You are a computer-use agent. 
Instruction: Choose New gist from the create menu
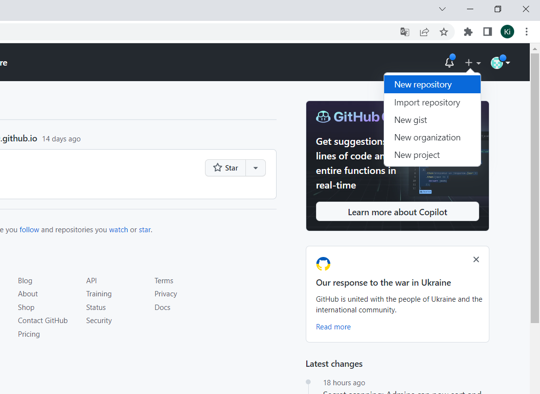point(410,120)
